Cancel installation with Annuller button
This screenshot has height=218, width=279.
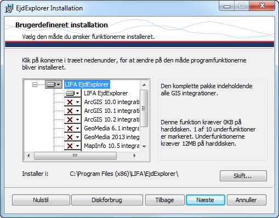(246, 200)
